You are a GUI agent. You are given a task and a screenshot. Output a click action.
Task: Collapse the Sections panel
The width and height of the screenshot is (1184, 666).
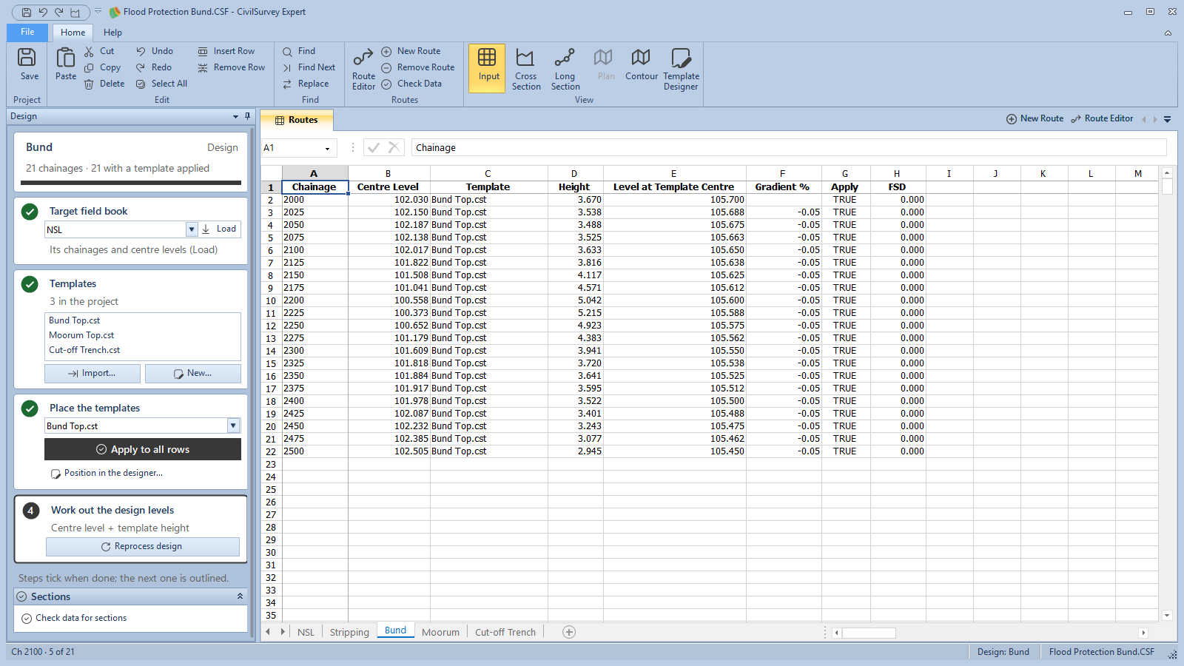click(x=240, y=596)
